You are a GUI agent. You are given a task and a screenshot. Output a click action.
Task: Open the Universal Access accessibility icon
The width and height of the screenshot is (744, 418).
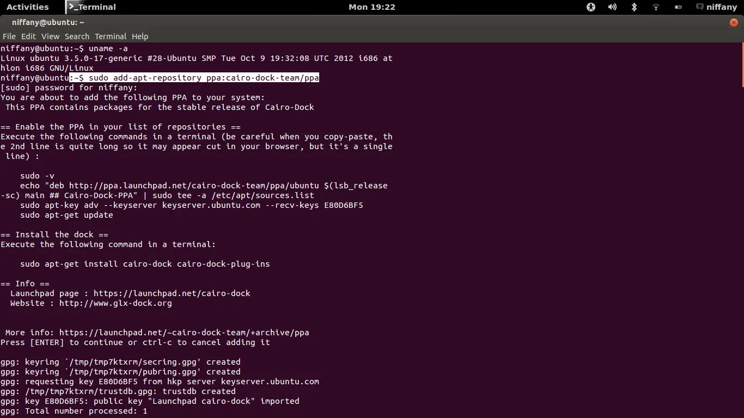point(591,7)
